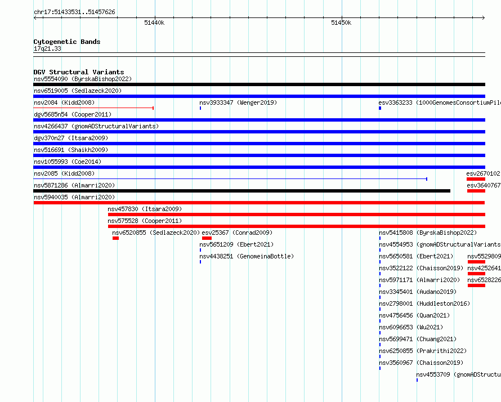501x402 pixels.
Task: Click the esv25367 (Conrad2009) red marker
Action: [207, 238]
